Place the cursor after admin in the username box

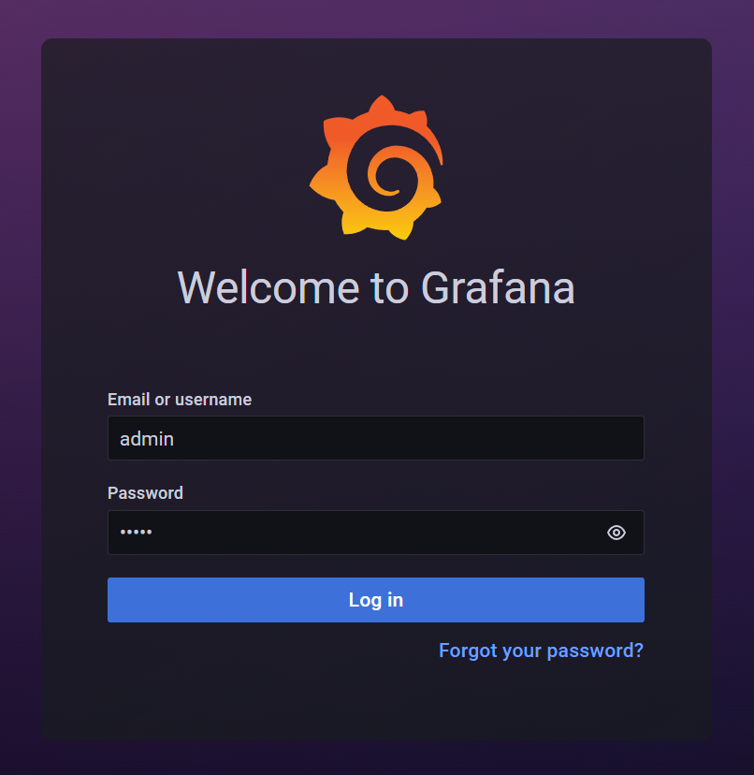[x=176, y=439]
